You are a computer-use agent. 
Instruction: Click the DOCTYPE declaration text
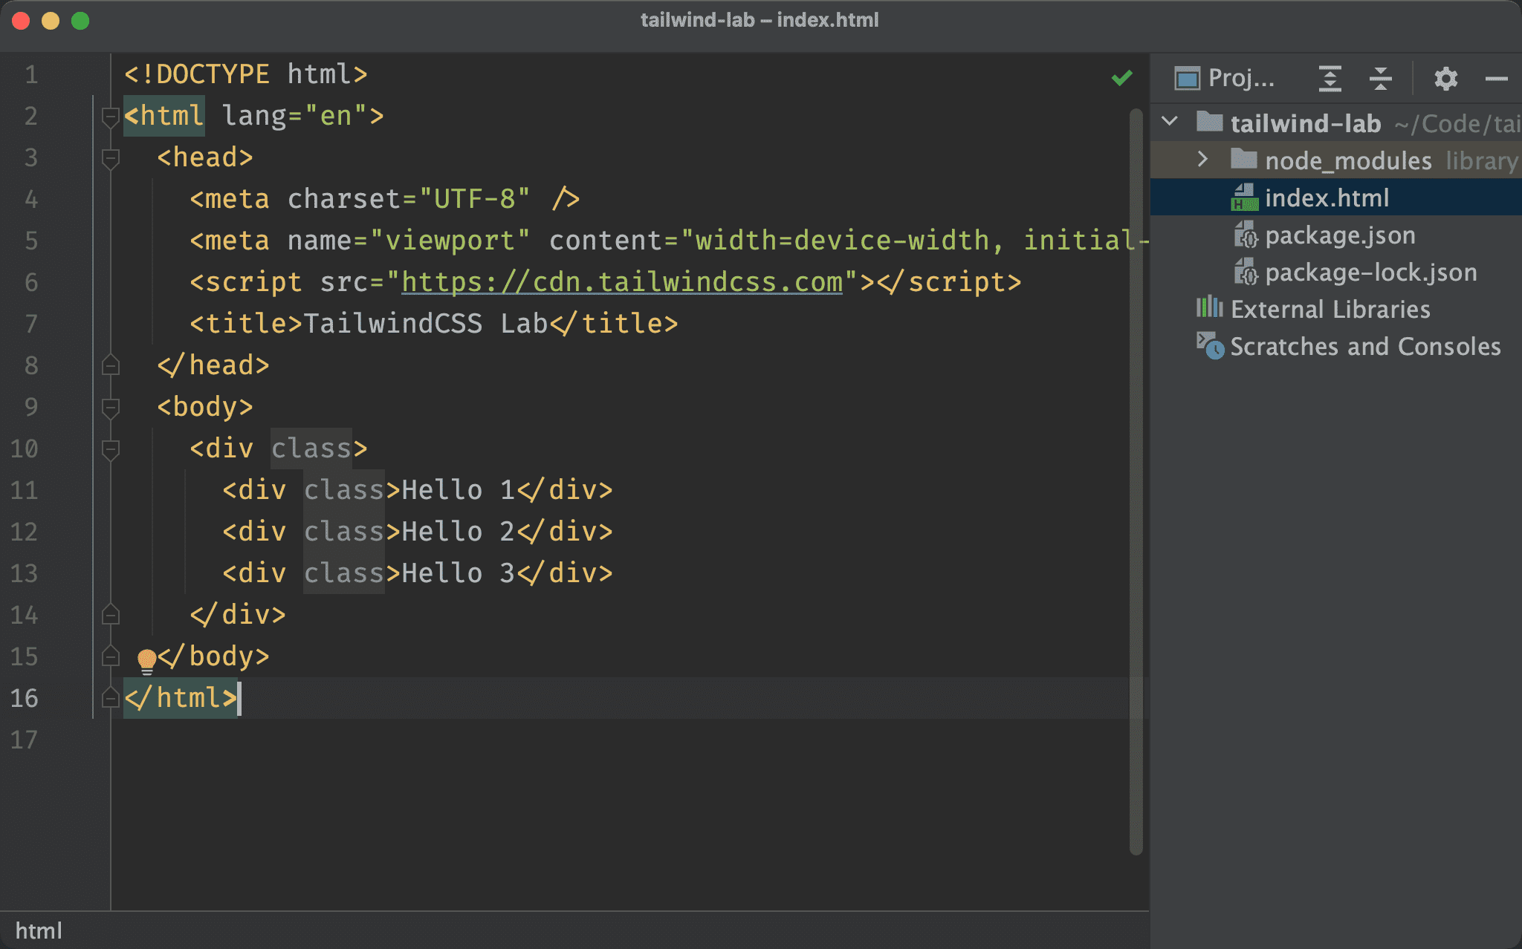pyautogui.click(x=245, y=74)
